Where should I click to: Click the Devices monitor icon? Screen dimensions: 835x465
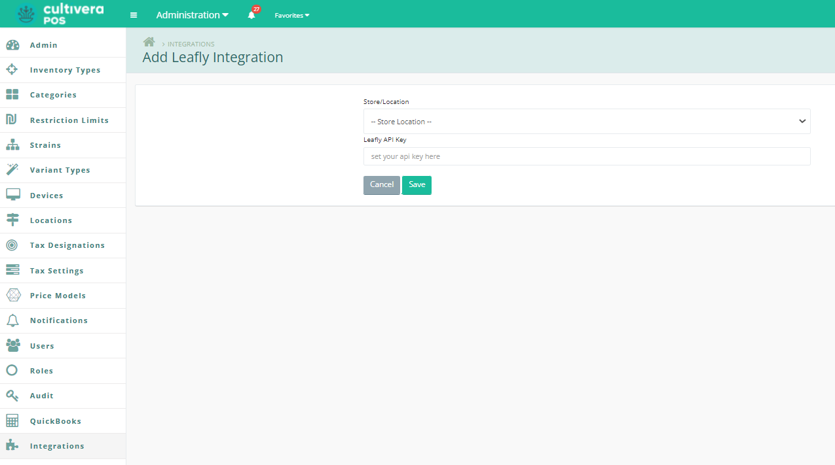click(x=12, y=195)
